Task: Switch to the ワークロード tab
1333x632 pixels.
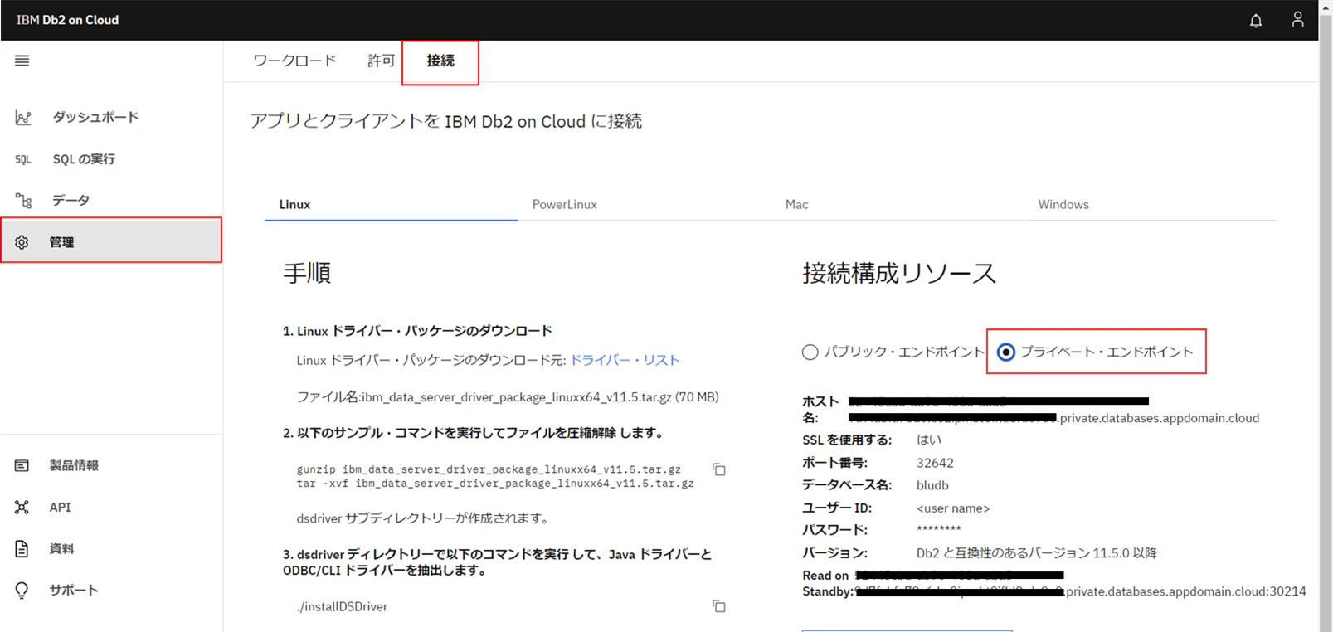Action: pyautogui.click(x=294, y=61)
